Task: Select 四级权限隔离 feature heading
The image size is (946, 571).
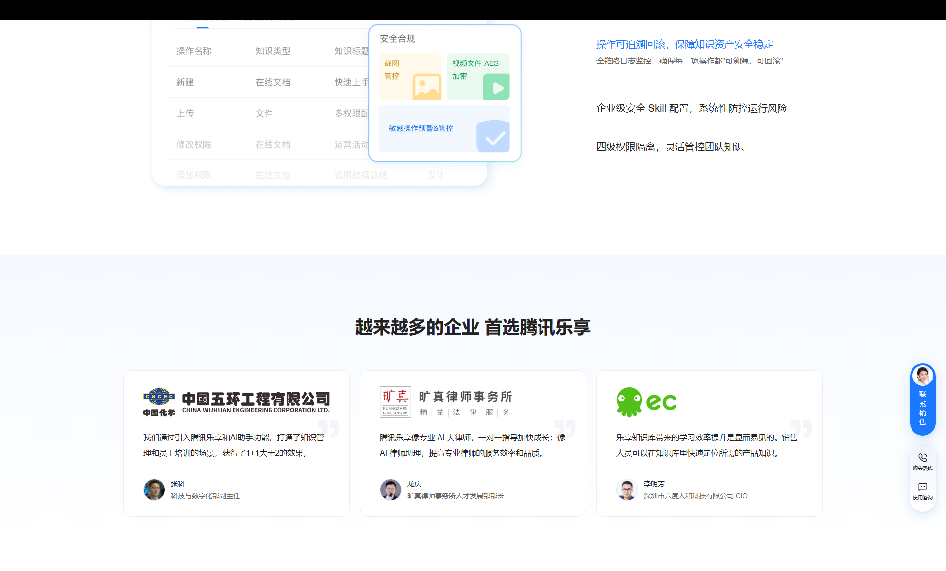Action: tap(670, 147)
